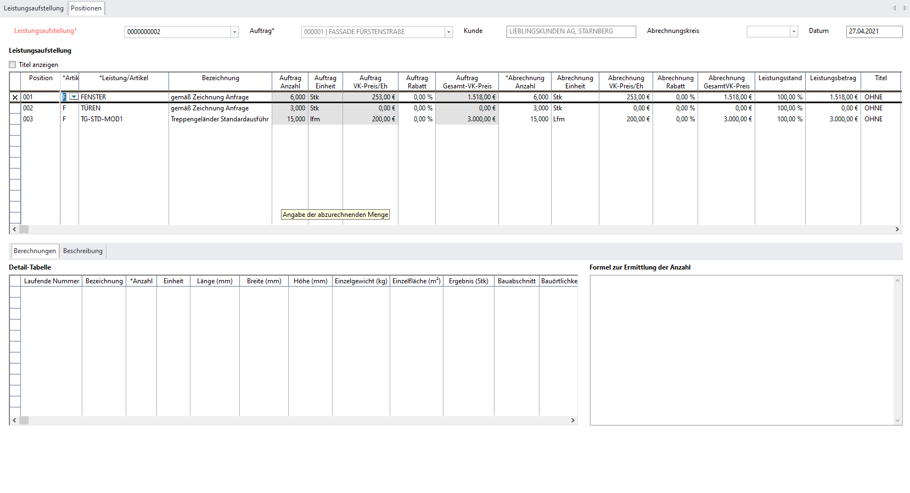Open Abrechnungskreis dropdown
This screenshot has width=910, height=493.
tap(794, 32)
